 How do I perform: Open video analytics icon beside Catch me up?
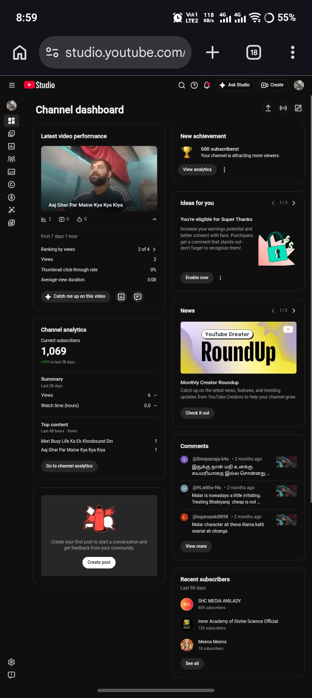[121, 297]
